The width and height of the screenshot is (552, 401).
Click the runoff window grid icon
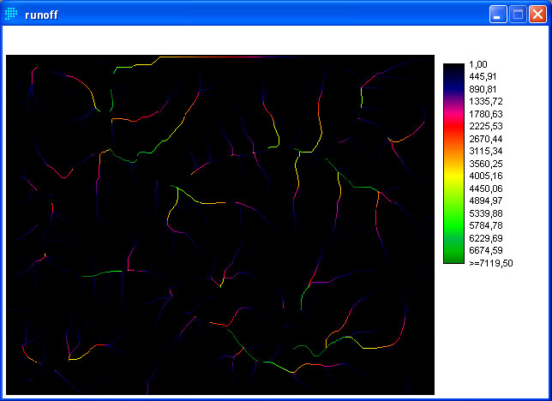coord(11,14)
